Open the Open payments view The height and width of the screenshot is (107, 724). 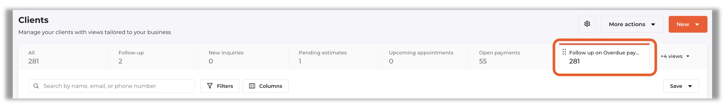point(514,57)
